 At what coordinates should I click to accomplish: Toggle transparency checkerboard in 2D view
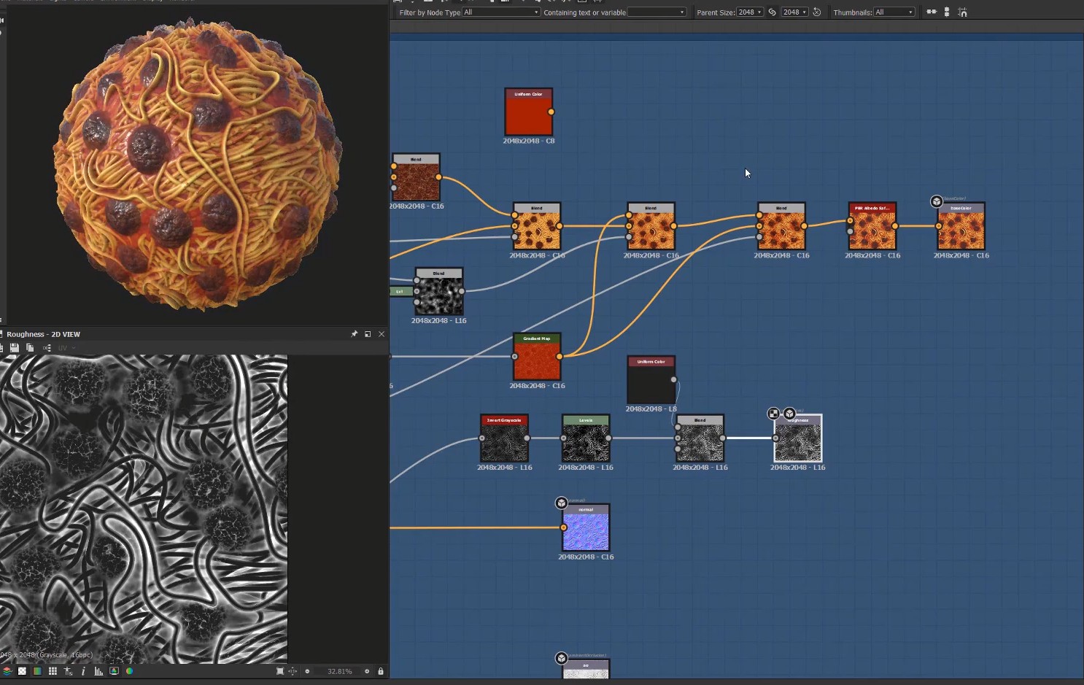click(x=22, y=671)
